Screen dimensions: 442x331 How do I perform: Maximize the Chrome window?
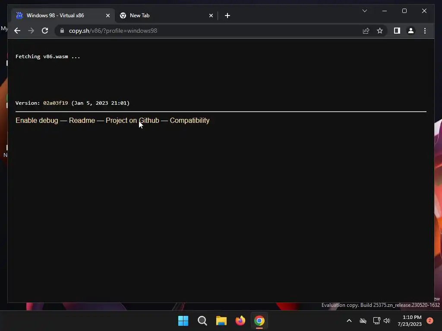[404, 11]
